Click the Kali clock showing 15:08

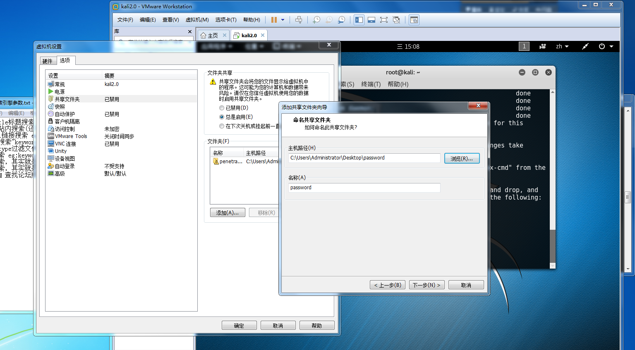coord(408,47)
